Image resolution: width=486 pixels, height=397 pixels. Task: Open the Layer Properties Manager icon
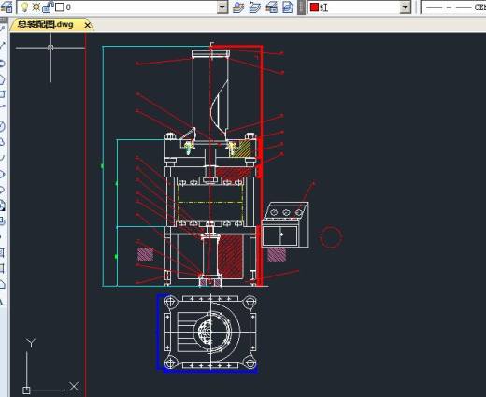click(x=6, y=7)
